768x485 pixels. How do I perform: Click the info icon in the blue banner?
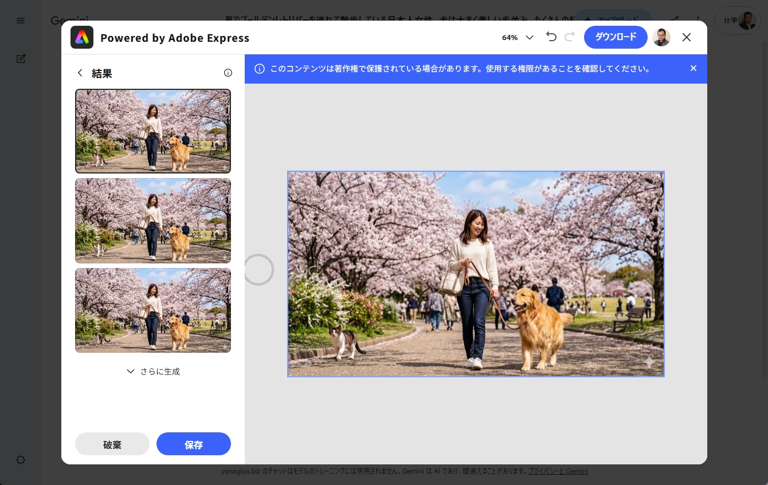tap(260, 69)
